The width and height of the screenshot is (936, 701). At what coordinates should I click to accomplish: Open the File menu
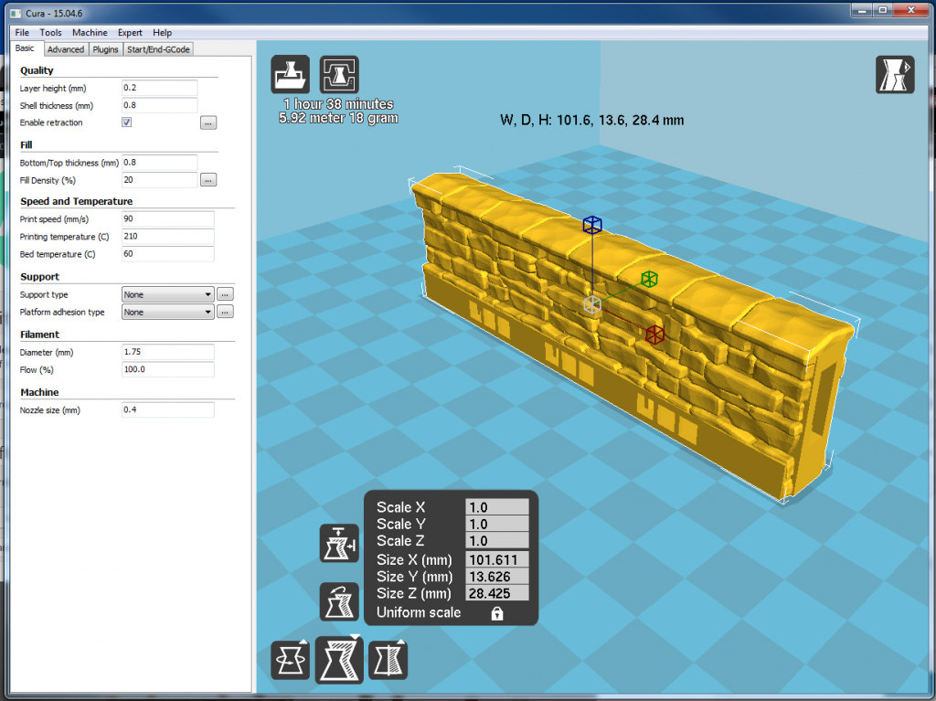pos(21,32)
